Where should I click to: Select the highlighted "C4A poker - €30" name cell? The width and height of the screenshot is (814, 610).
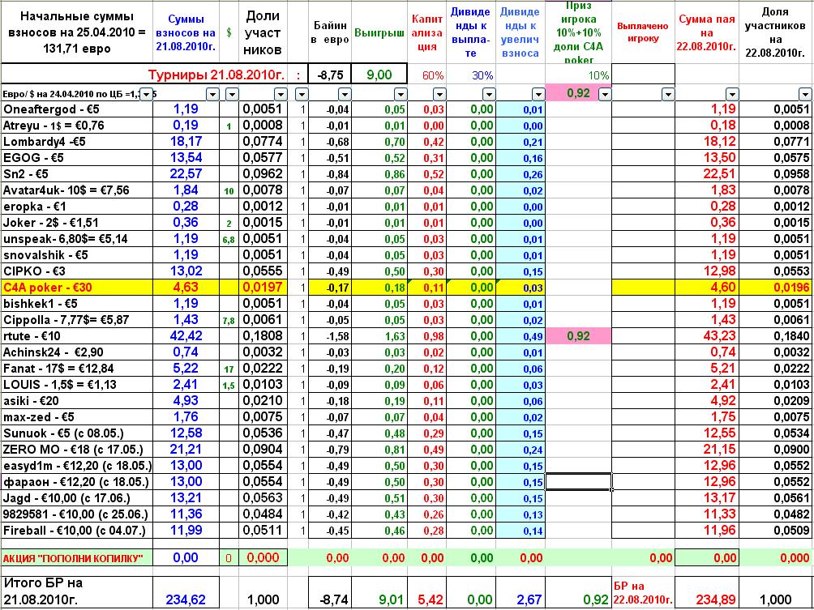coord(77,288)
